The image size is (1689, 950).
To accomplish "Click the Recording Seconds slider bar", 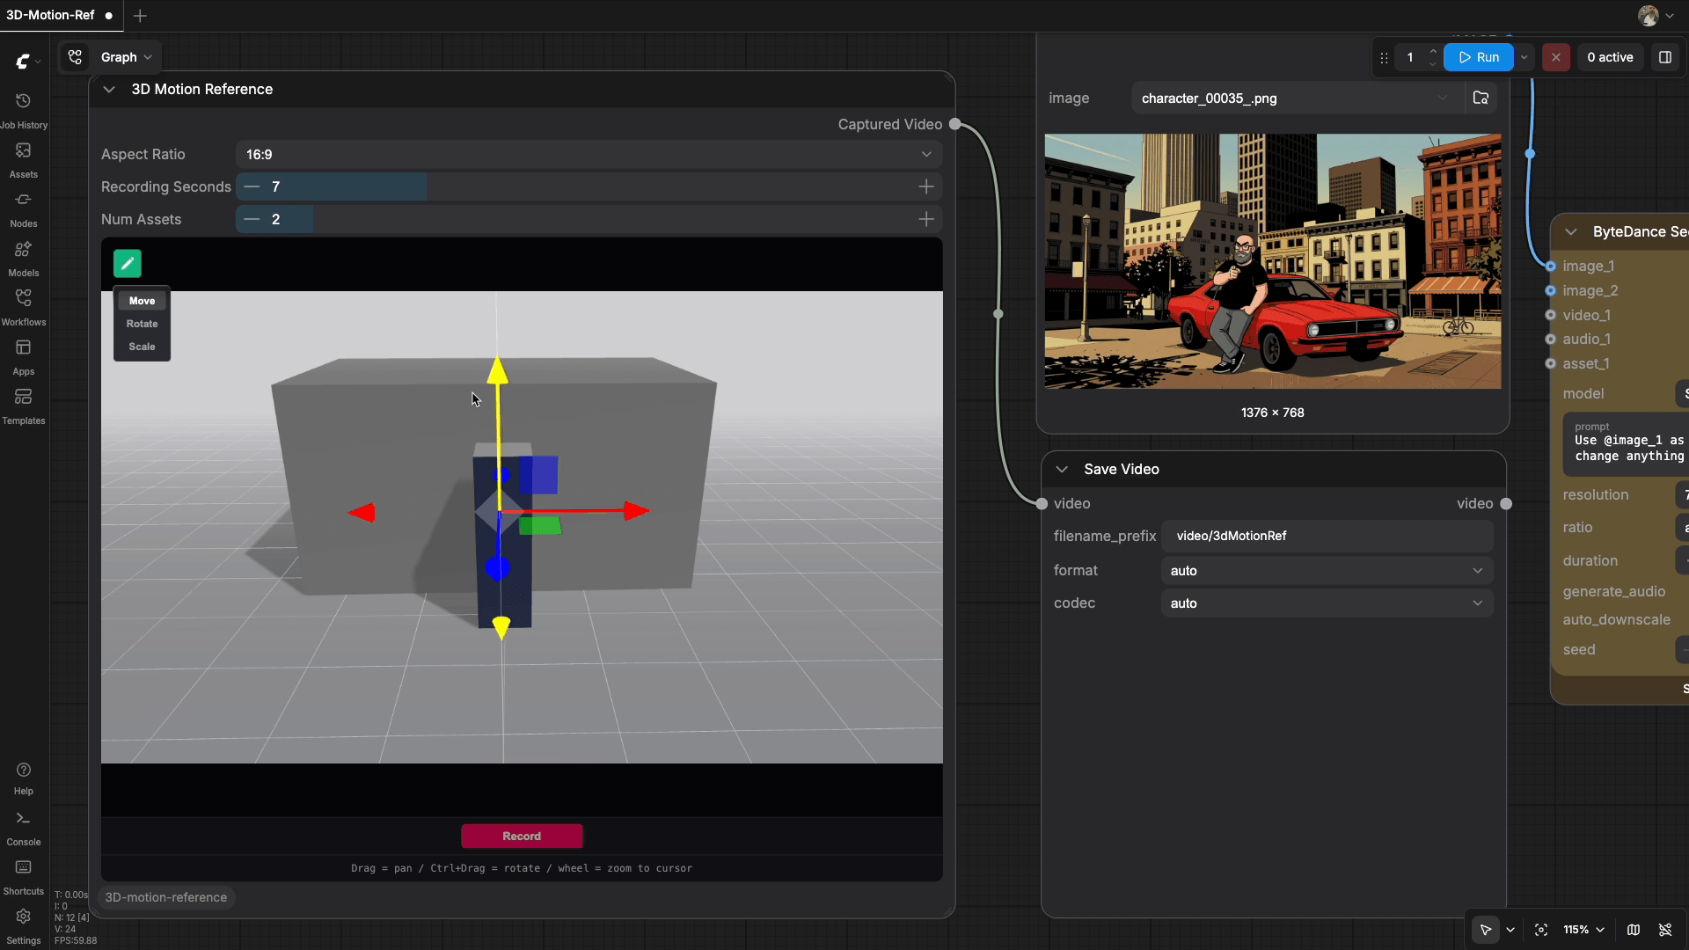I will pos(589,186).
